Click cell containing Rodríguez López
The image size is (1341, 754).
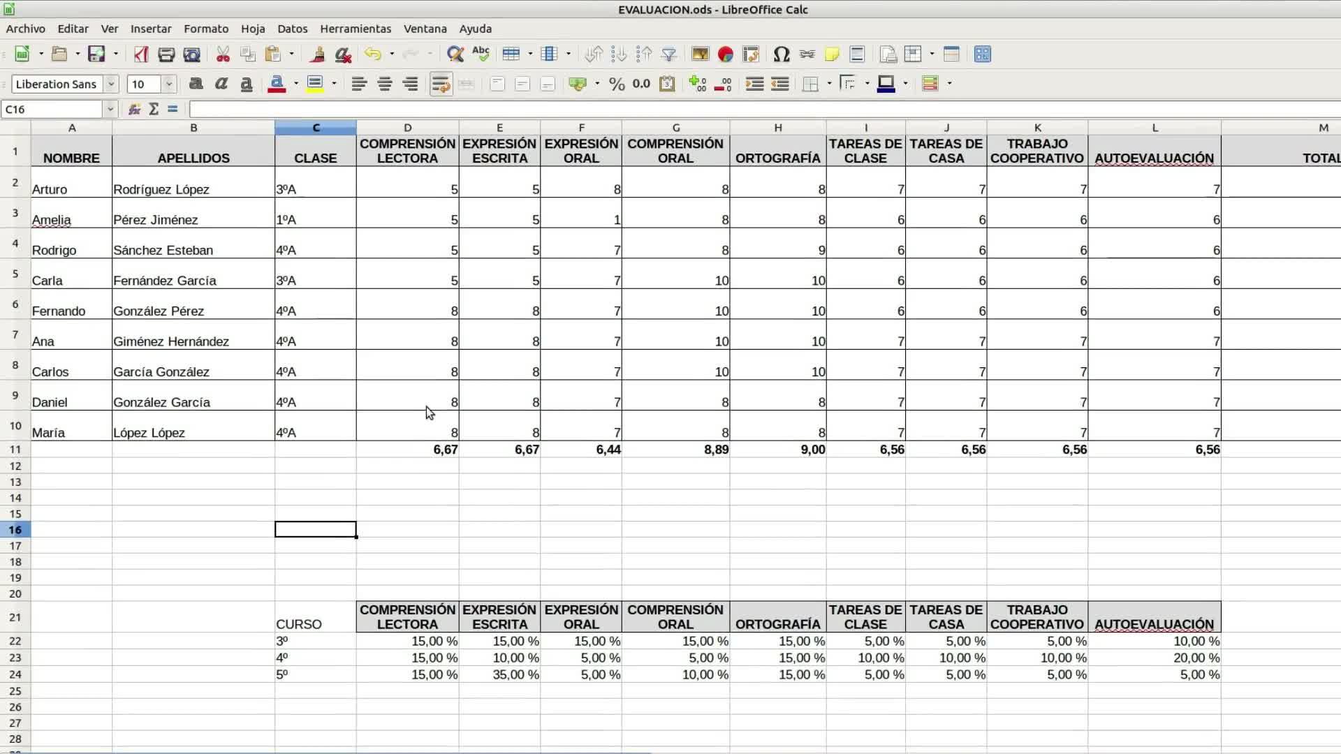coord(193,182)
